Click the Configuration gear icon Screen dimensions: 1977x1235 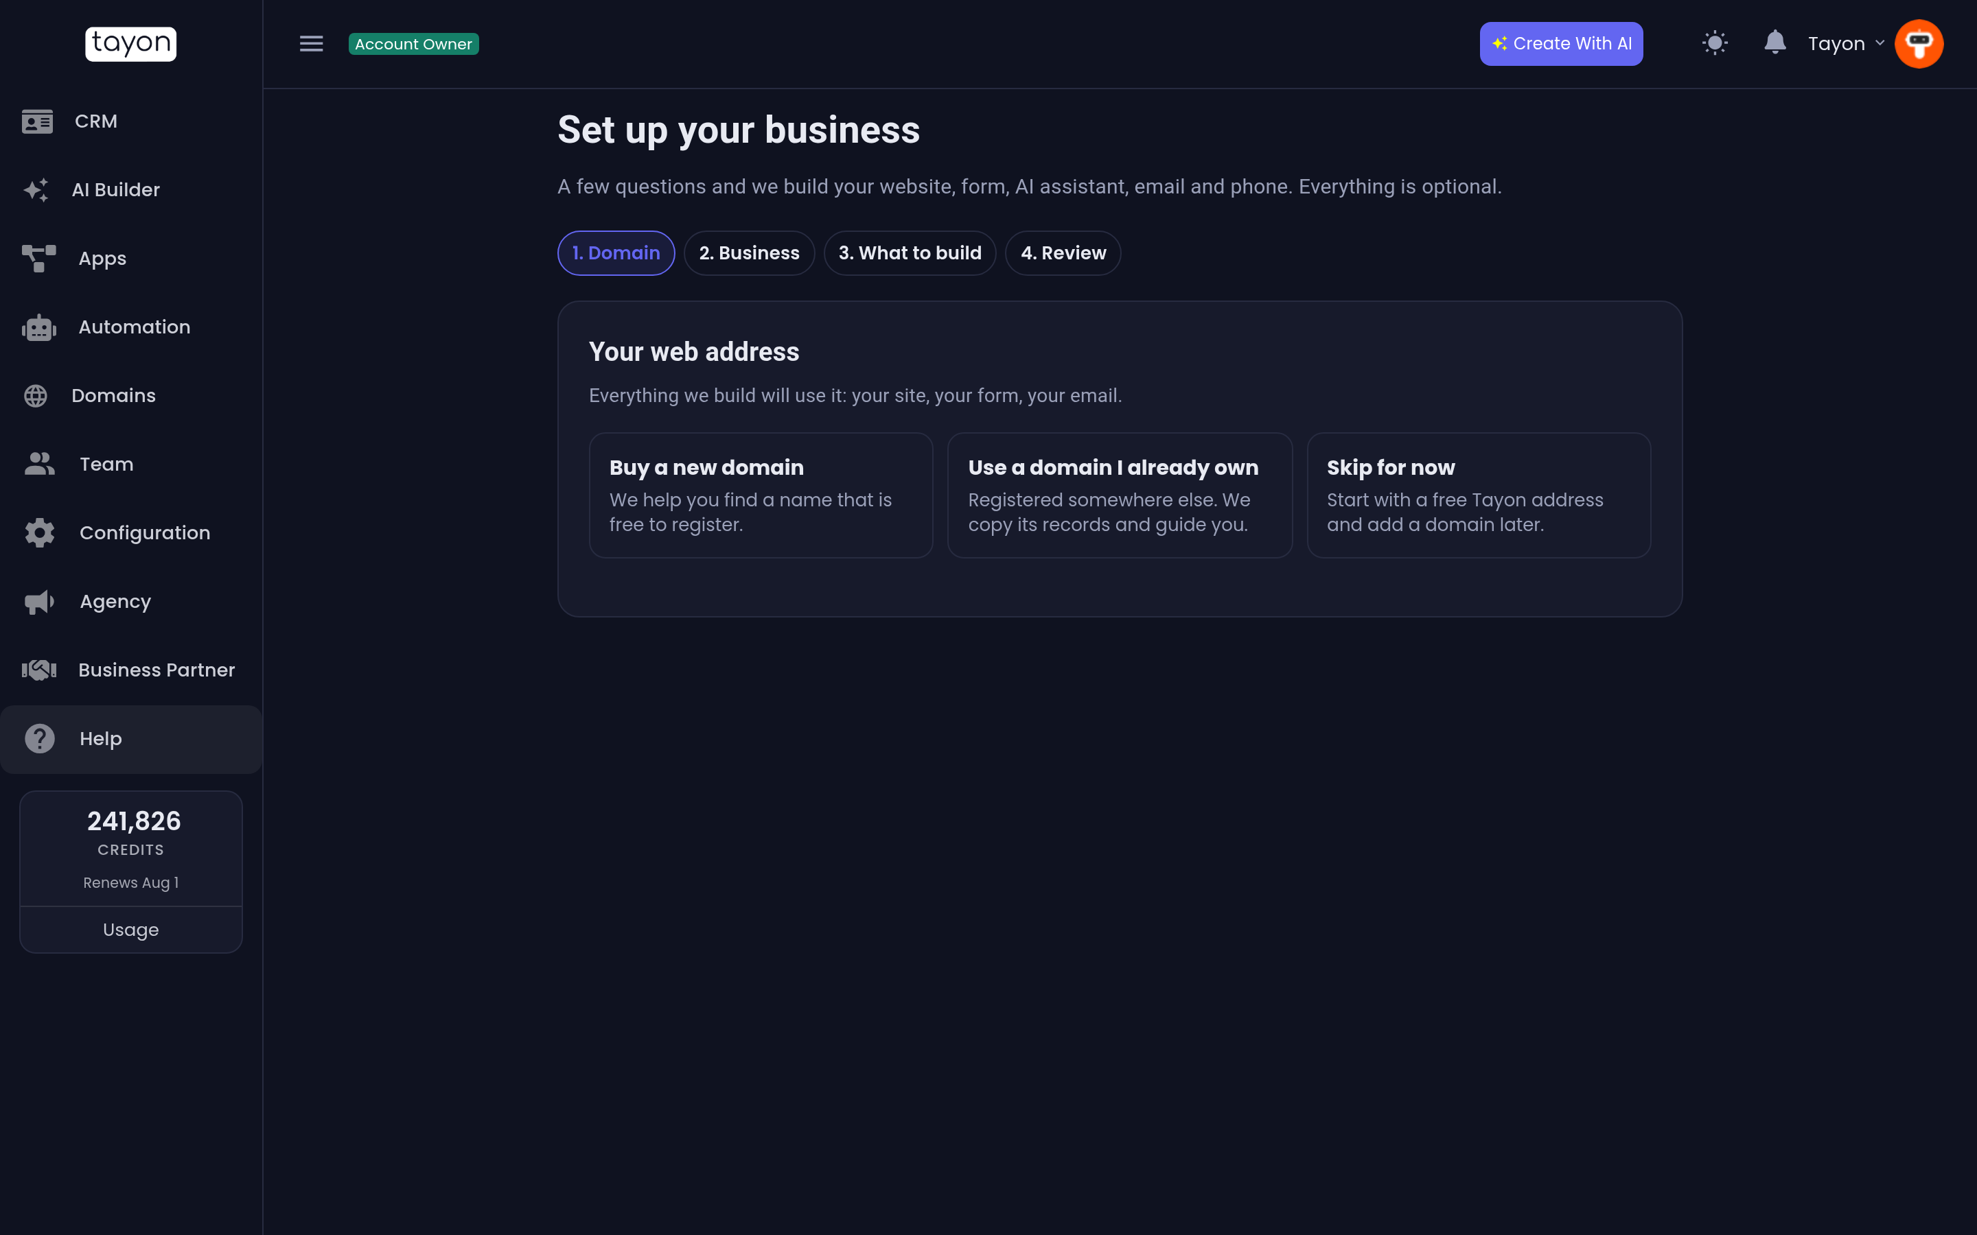(x=39, y=532)
